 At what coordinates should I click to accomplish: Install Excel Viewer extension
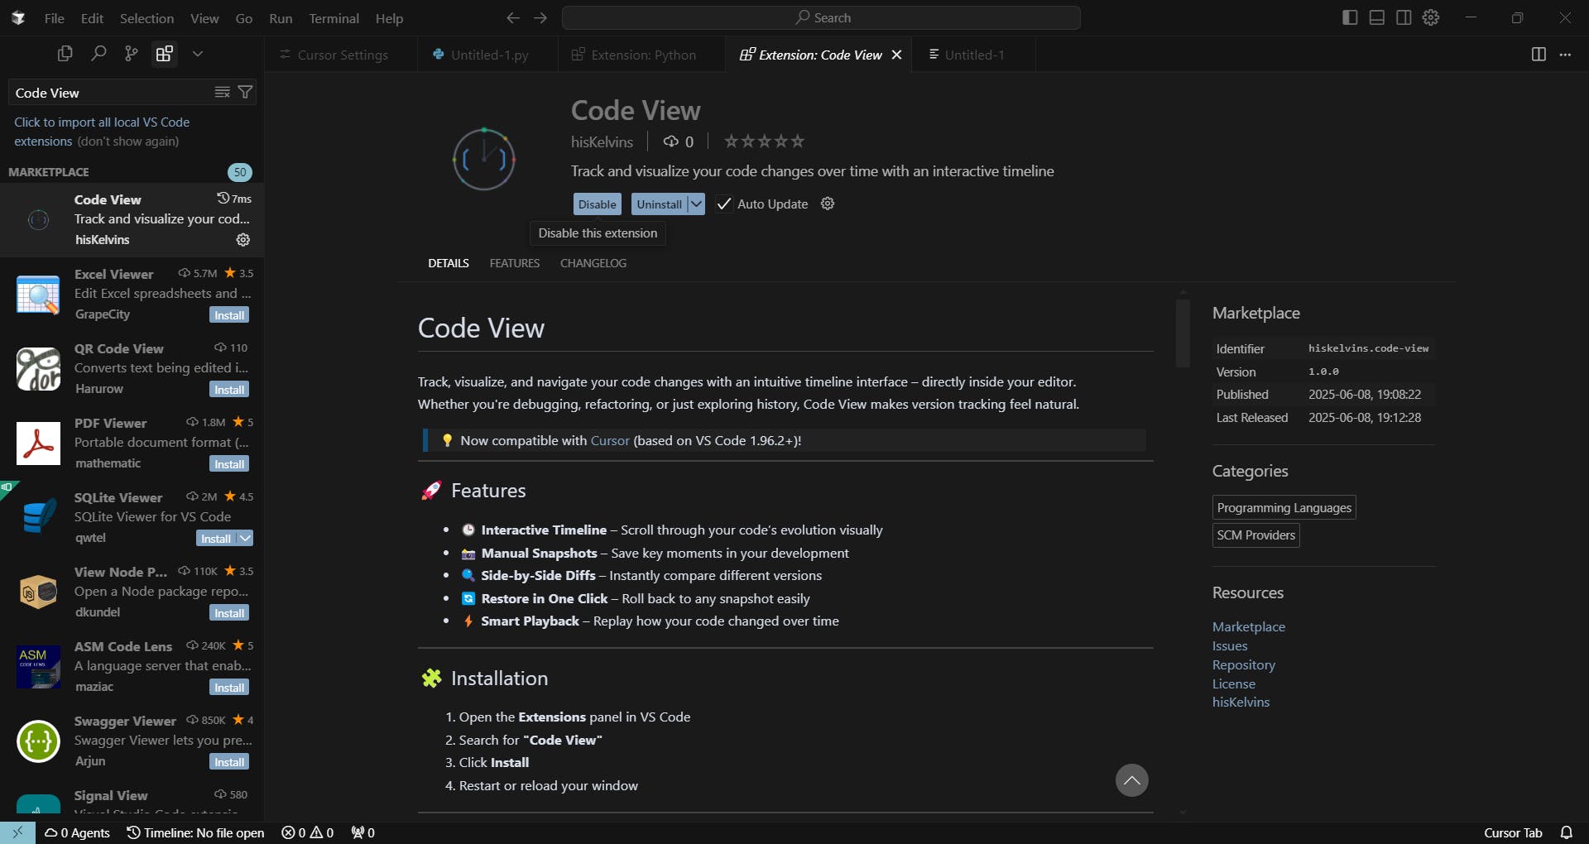pyautogui.click(x=229, y=315)
